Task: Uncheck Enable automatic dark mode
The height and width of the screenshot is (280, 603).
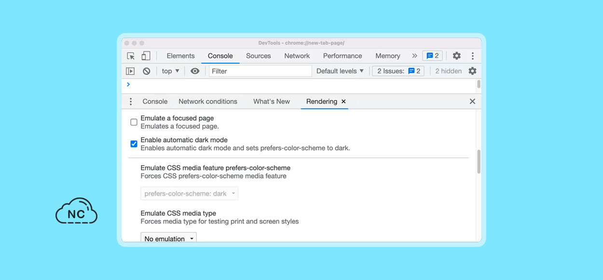Action: pos(134,144)
